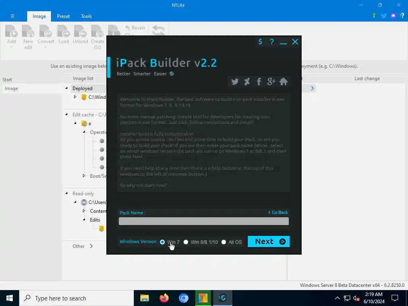This screenshot has height=306, width=408.
Task: Switch to the Preset ribbon tab
Action: click(63, 16)
